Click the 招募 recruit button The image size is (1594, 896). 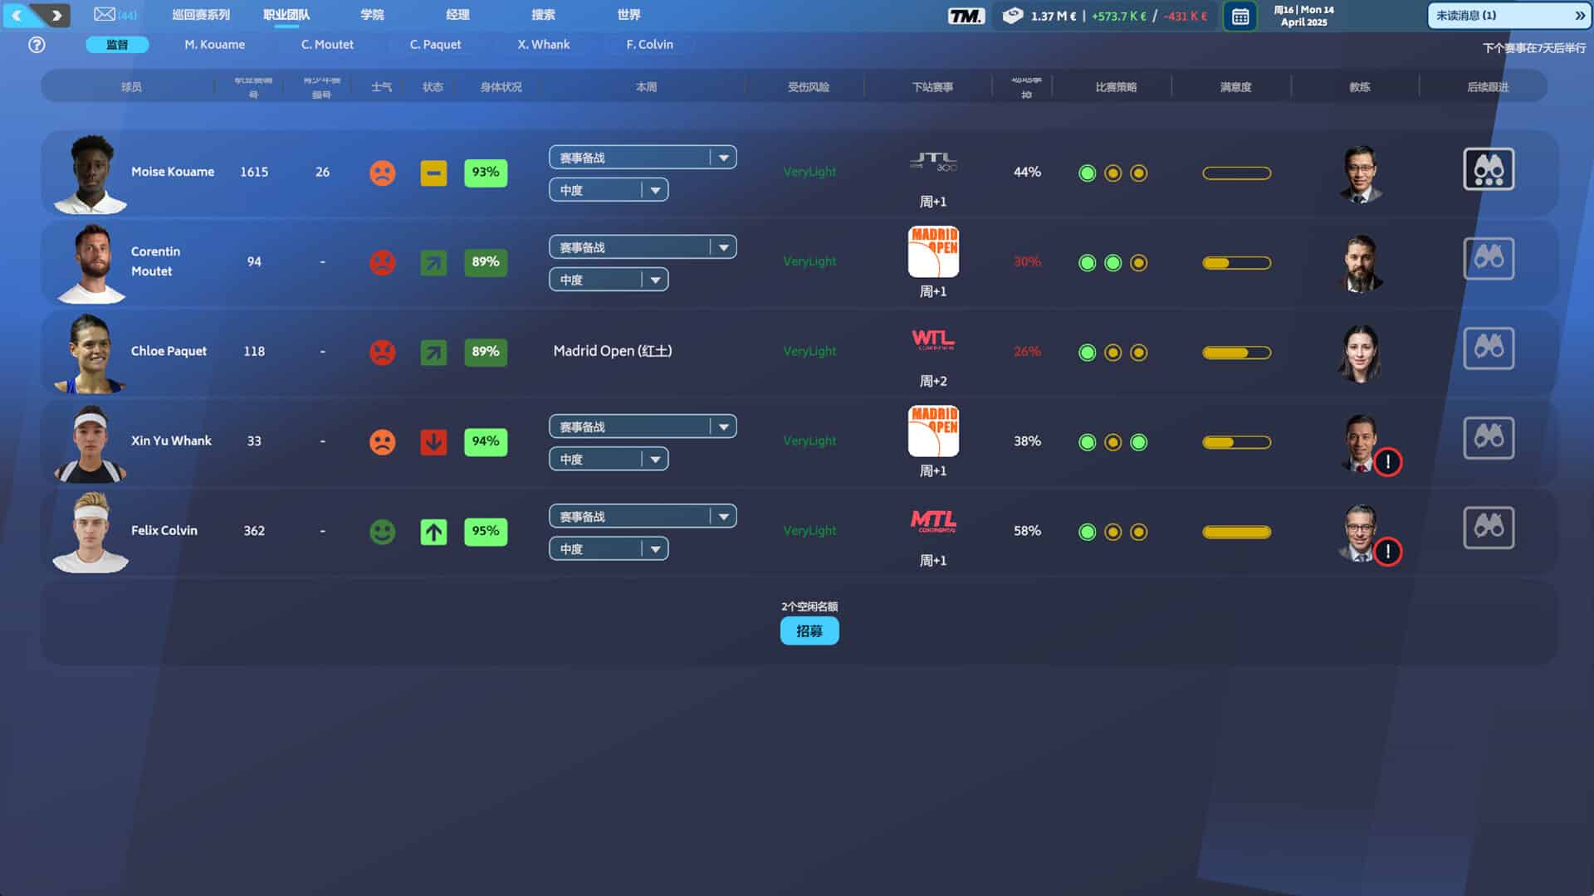pyautogui.click(x=809, y=631)
